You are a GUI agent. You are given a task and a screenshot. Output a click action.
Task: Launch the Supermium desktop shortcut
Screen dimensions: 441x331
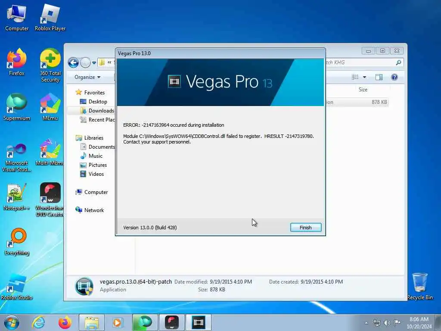[17, 107]
